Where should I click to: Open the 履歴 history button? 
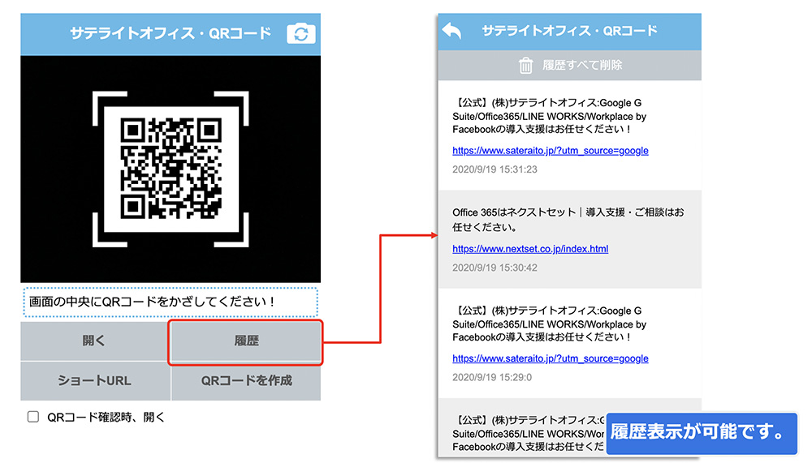pyautogui.click(x=246, y=341)
